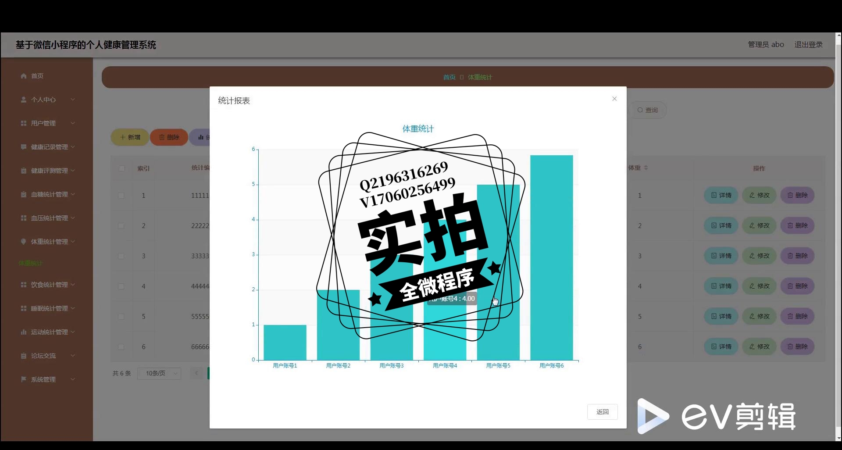Click the 血糖统计管理 sidebar icon
This screenshot has height=450, width=842.
coord(24,194)
